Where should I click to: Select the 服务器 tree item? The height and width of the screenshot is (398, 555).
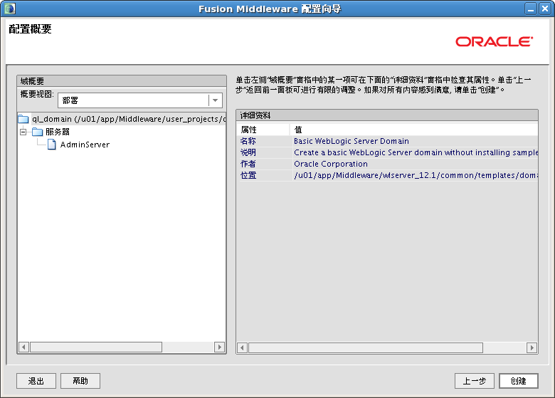pos(58,132)
